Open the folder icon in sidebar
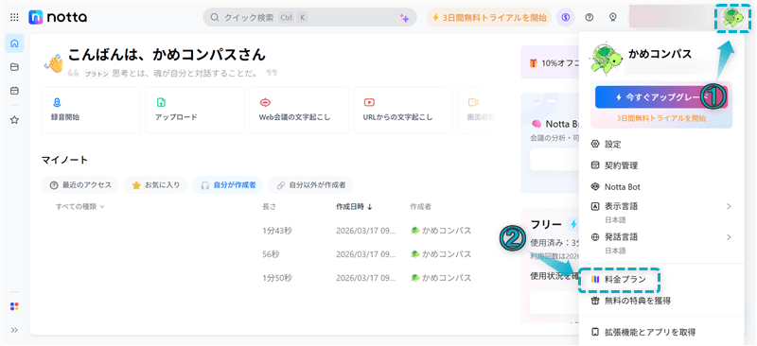 pos(14,67)
